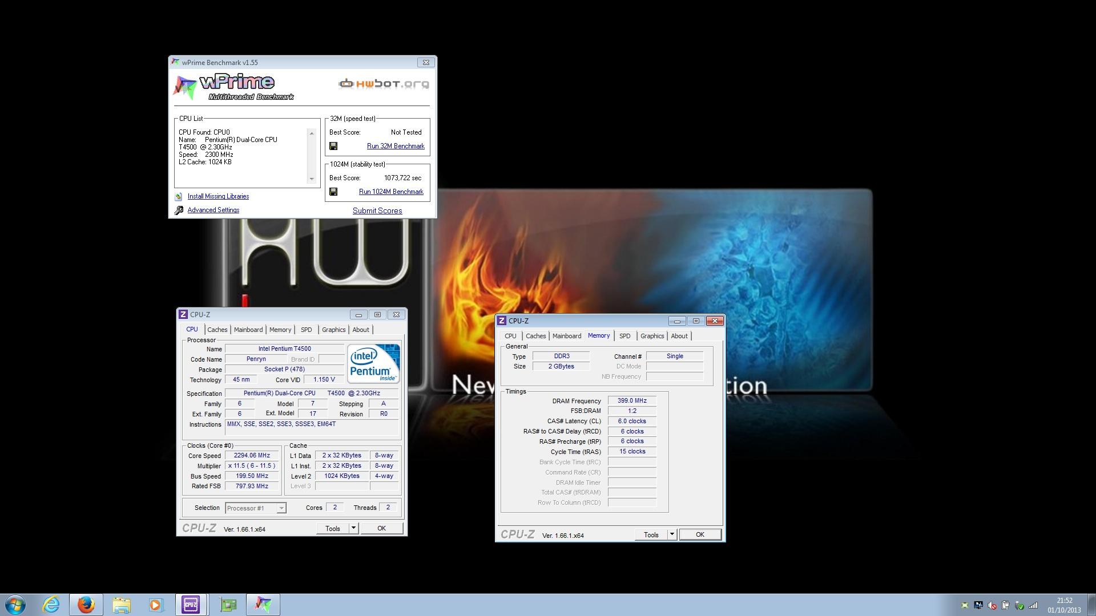Launch Internet Explorer from taskbar
Screen dimensions: 1096x616
click(51, 605)
